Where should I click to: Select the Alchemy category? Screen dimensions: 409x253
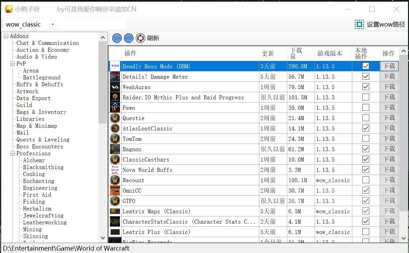[x=34, y=160]
